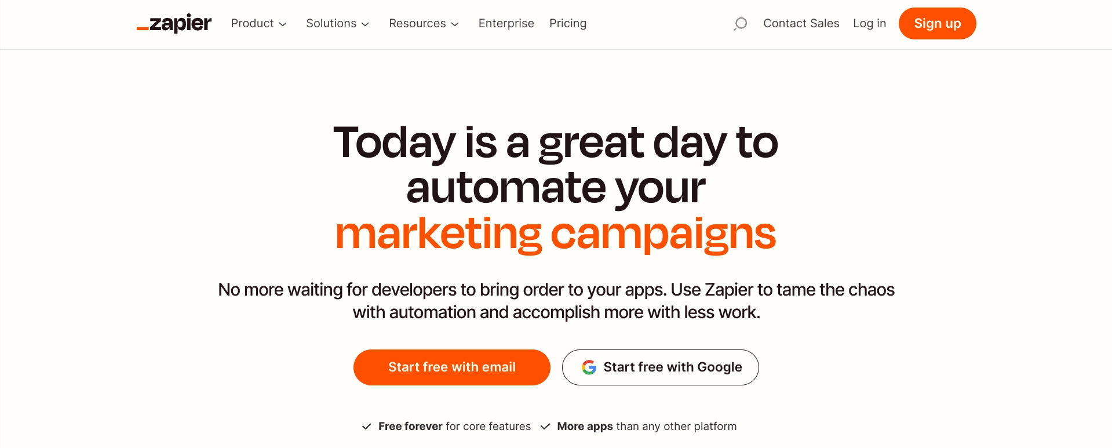Click More apps than any other platform text
Screen dimensions: 1112x448
click(x=647, y=427)
